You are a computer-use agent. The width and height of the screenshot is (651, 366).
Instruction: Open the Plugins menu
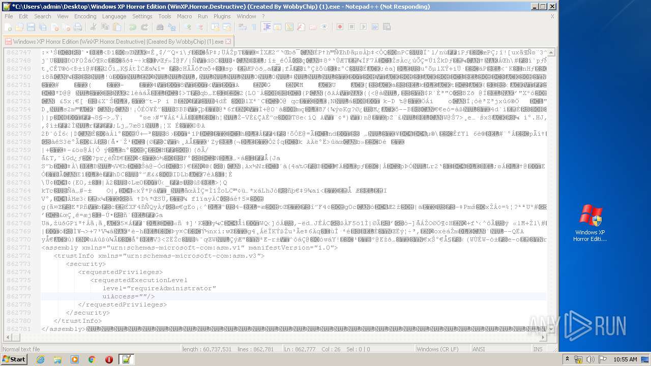(222, 16)
